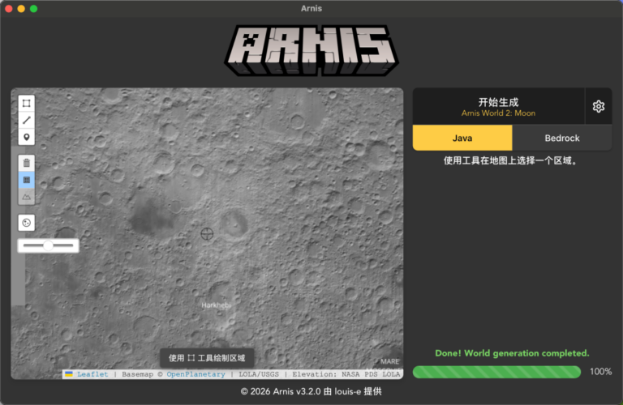Toggle the elevation mountain layer button
623x405 pixels.
click(x=27, y=196)
